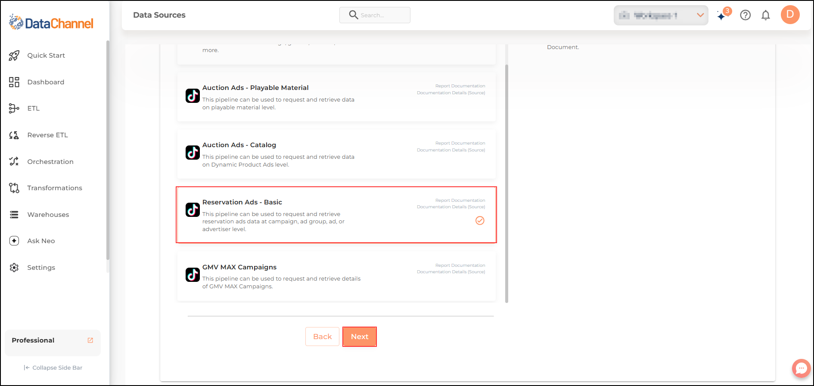This screenshot has width=814, height=386.
Task: Click TikTok icon for GMV MAX Campaigns
Action: (x=193, y=275)
